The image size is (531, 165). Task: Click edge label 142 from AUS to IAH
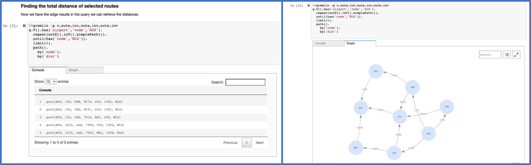(x=416, y=110)
